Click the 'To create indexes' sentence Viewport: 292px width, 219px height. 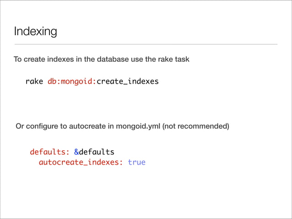pos(101,59)
